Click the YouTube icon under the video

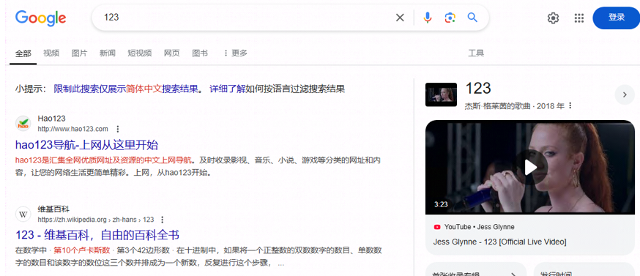[437, 227]
